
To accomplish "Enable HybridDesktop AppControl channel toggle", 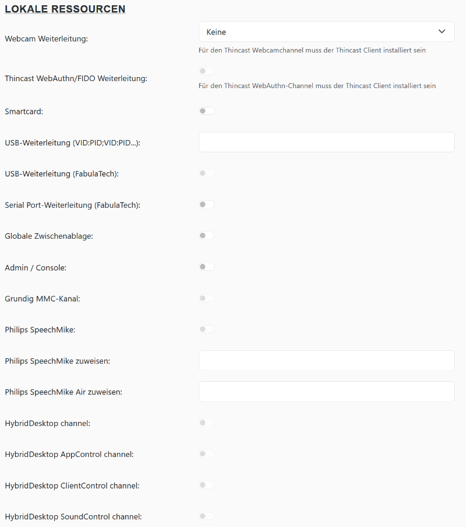I will coord(207,453).
